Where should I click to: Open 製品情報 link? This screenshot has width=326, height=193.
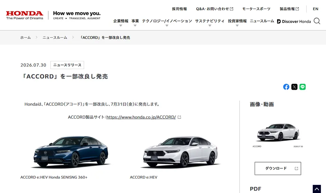click(289, 9)
